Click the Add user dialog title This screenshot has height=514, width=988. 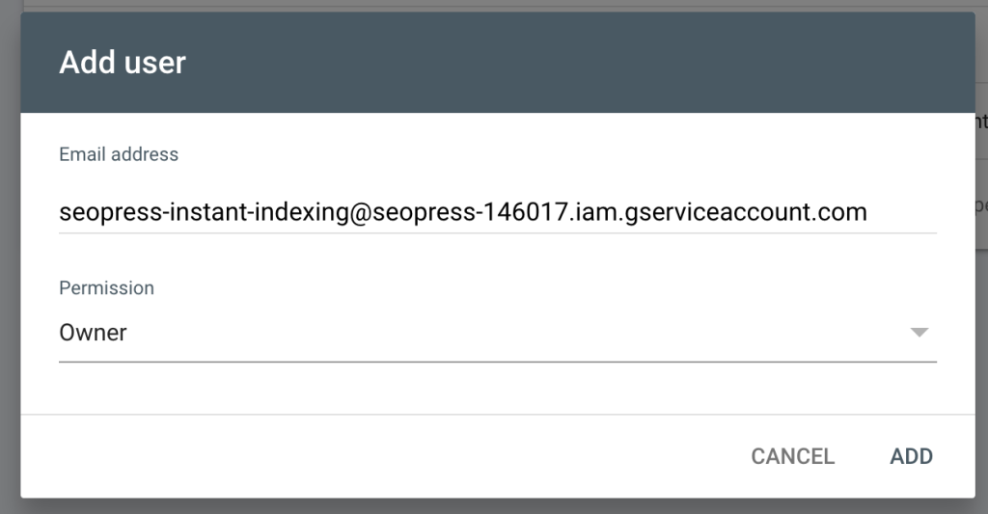click(x=123, y=63)
